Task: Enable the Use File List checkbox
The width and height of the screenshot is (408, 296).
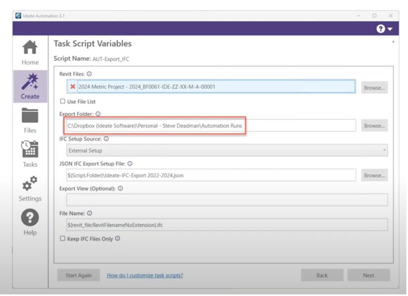Action: pyautogui.click(x=62, y=100)
